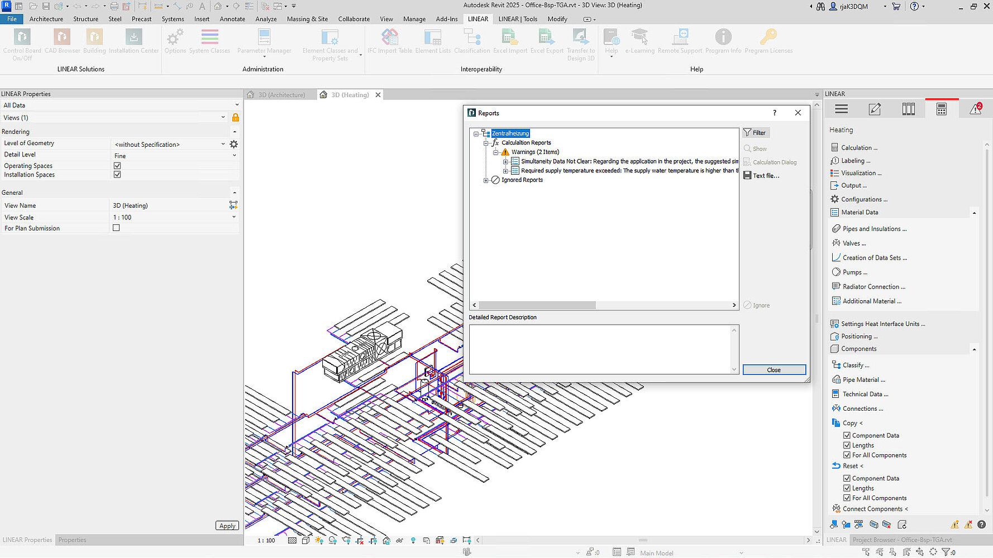Open Additional Material settings

pyautogui.click(x=872, y=301)
